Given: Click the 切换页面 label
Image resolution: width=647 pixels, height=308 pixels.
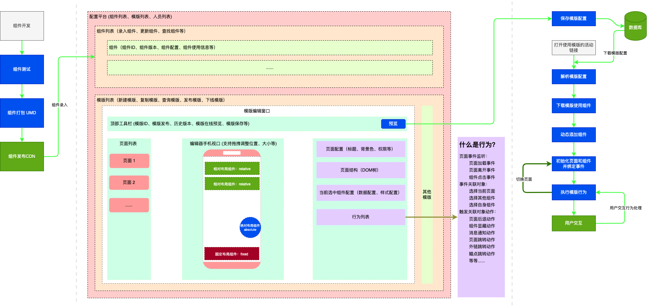Looking at the screenshot, I should pos(524,179).
